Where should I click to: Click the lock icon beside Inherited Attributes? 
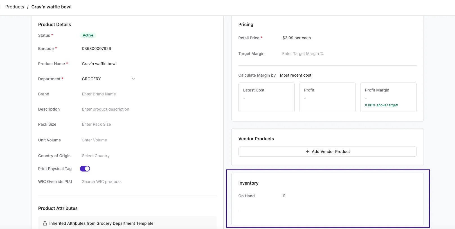45,223
